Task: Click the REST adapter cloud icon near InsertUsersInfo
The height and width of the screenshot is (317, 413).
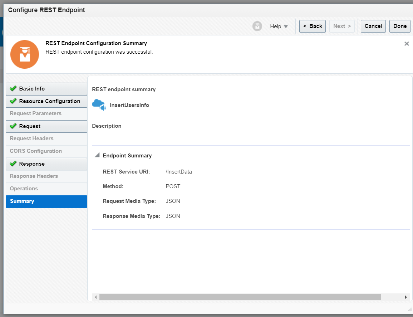Action: click(99, 105)
